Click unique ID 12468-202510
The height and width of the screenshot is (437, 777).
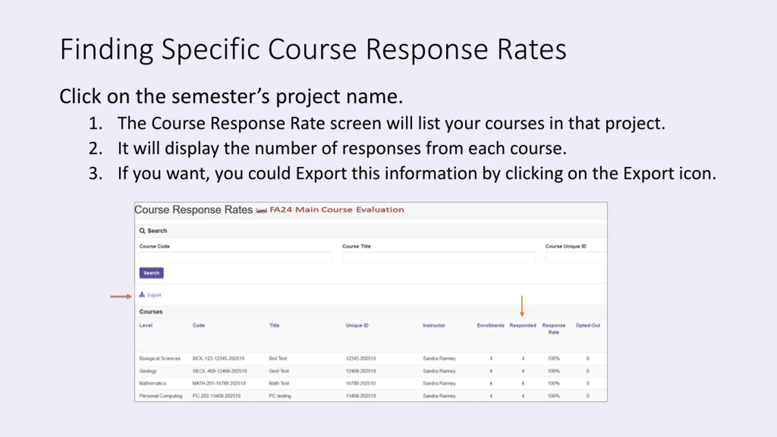point(361,371)
